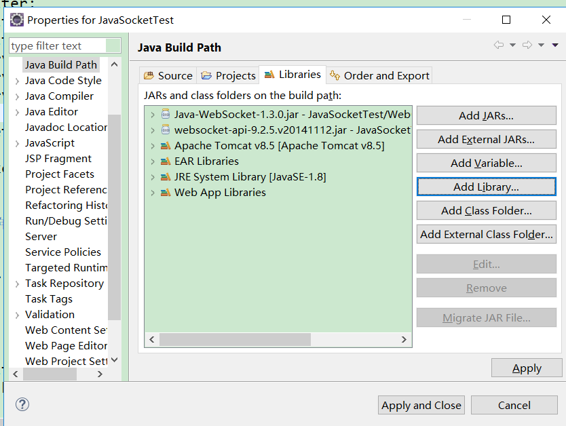Select Web Page Editor in sidebar
Viewport: 566px width, 426px height.
(x=66, y=345)
